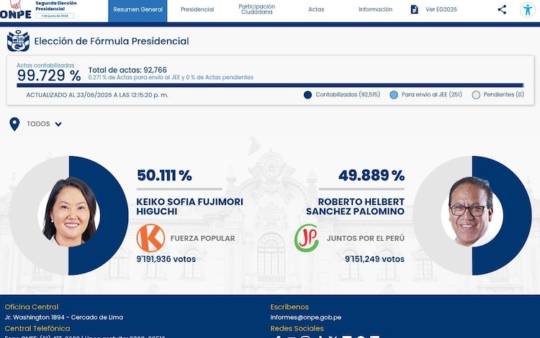
Task: Click Total de actas: 92,766
Action: (127, 70)
